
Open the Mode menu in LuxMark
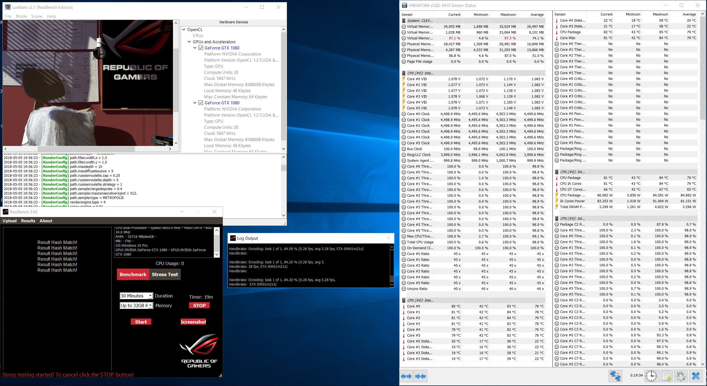pos(21,16)
